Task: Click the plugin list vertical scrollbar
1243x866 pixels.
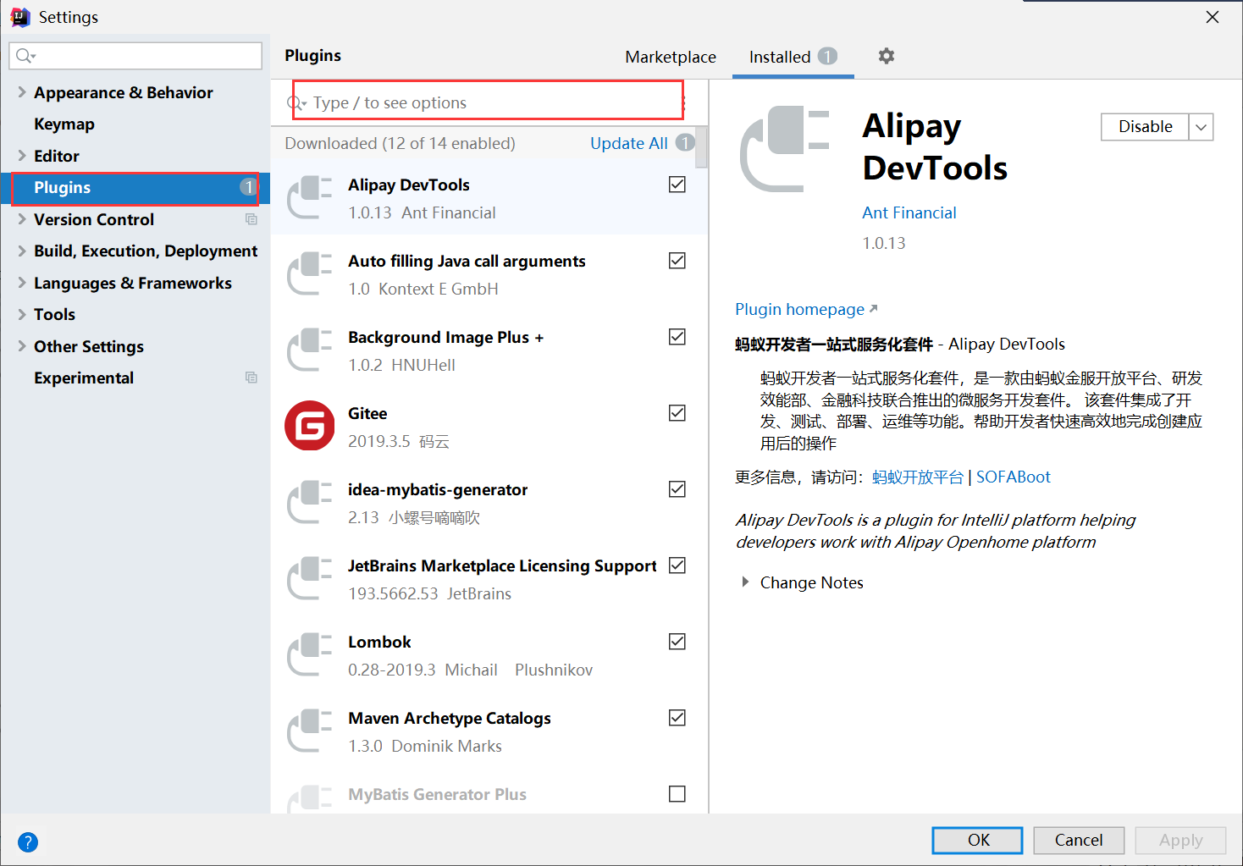Action: pos(702,147)
